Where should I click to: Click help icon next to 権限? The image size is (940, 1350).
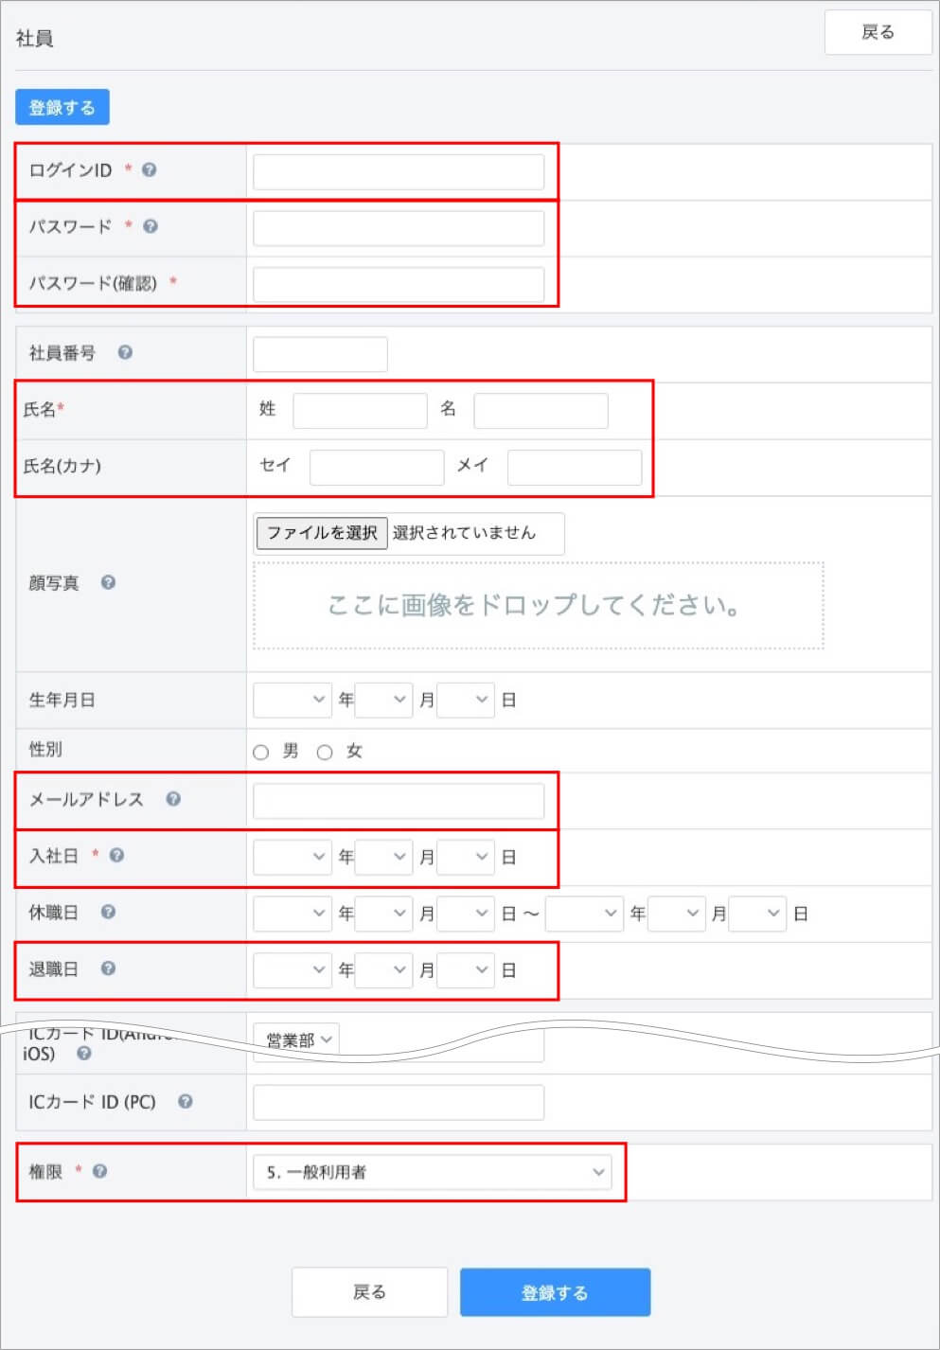[99, 1171]
